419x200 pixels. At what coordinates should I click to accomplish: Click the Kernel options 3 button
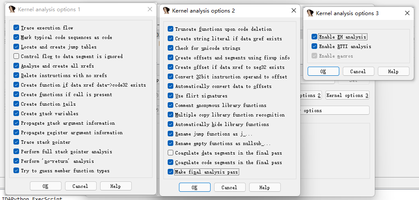(348, 95)
